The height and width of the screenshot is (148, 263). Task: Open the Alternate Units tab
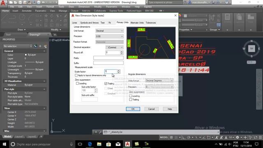tap(137, 23)
